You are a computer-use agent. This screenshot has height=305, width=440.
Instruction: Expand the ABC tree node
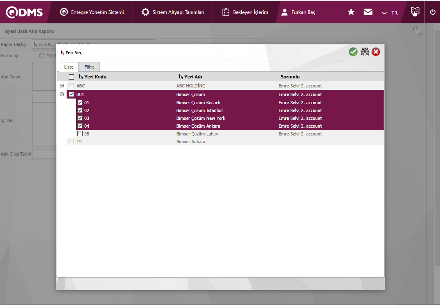coord(62,86)
